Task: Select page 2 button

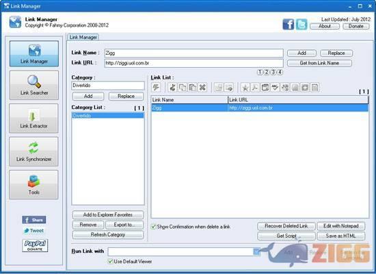Action: tap(267, 72)
